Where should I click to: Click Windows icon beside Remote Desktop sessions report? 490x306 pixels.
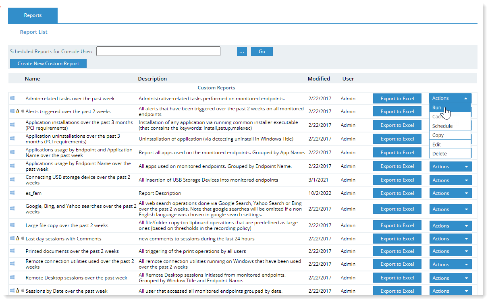click(x=12, y=277)
